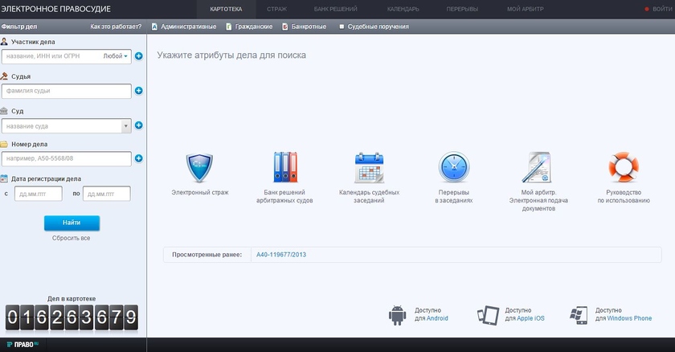Click the Android robot icon

pos(396,313)
